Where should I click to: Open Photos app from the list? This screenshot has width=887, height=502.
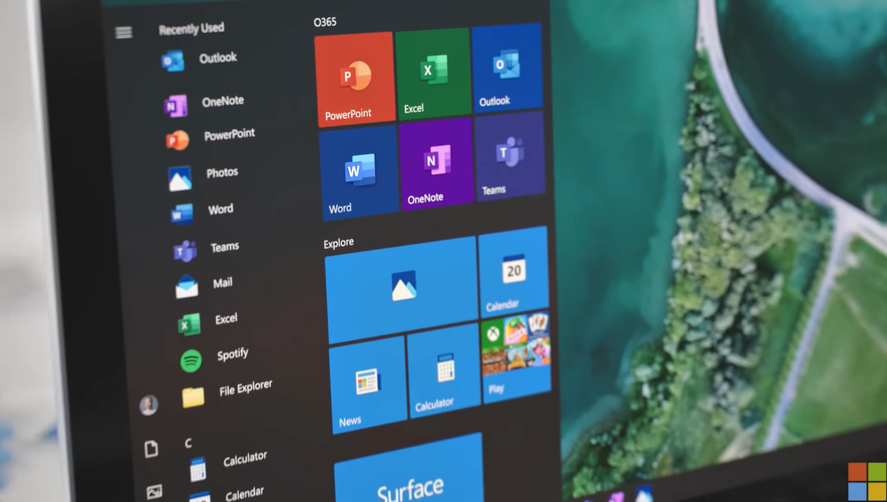(203, 176)
